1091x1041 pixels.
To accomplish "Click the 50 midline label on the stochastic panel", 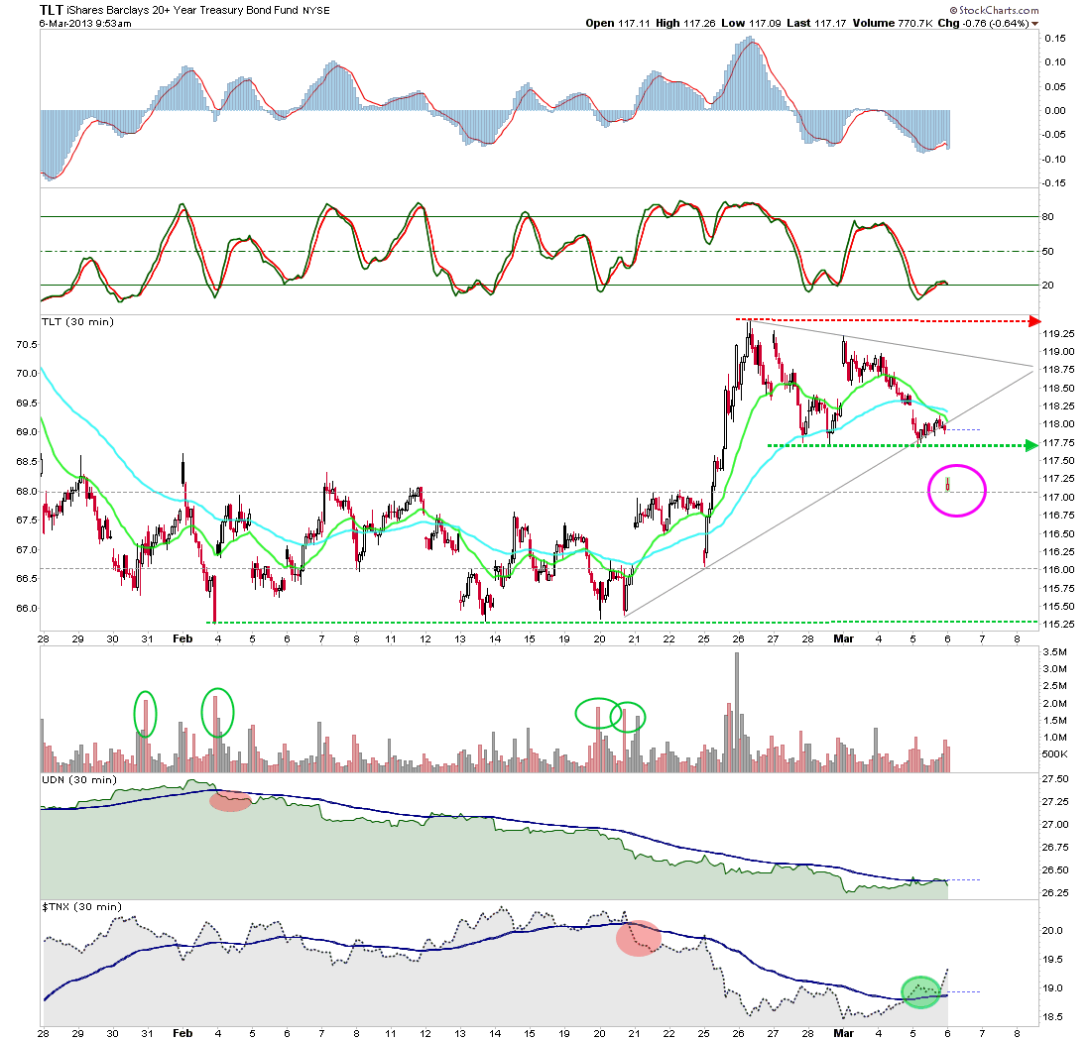I will pyautogui.click(x=1047, y=252).
